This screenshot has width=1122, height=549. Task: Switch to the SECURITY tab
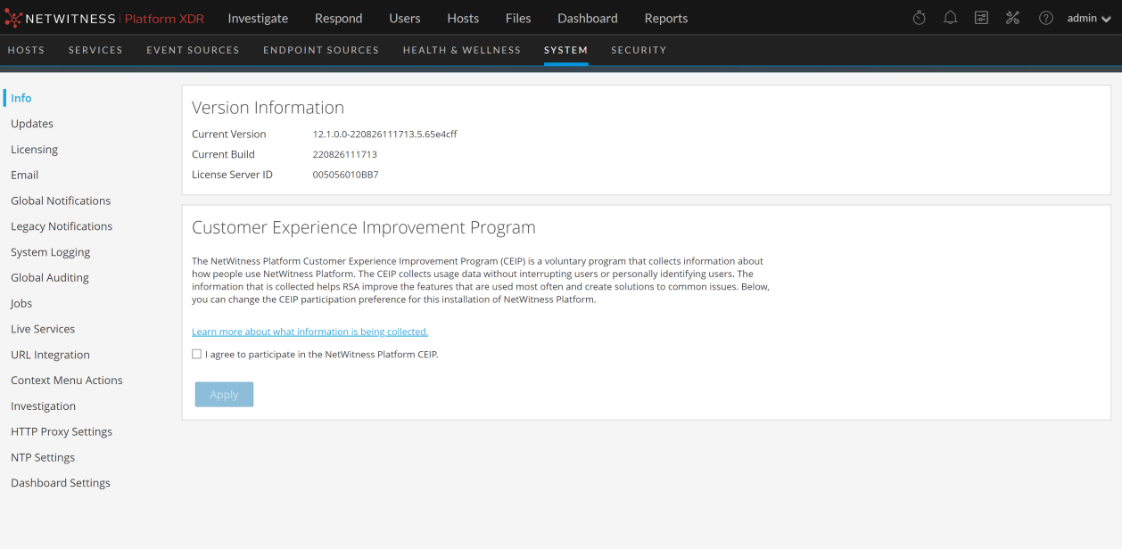tap(639, 50)
